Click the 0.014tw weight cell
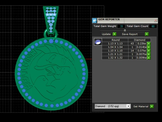The image size is (162, 122). pos(141,47)
